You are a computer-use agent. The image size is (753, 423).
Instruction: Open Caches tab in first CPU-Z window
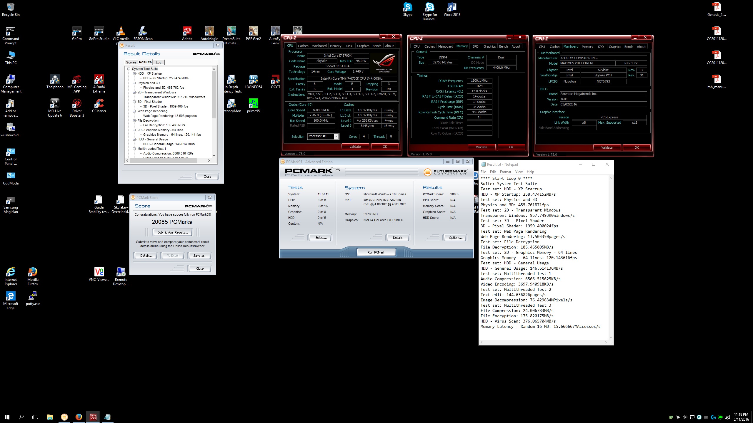pos(303,46)
